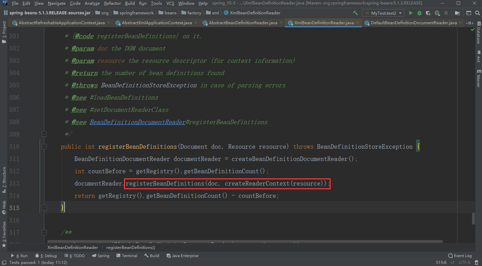Open the Spring tool window
The width and height of the screenshot is (482, 266).
click(100, 256)
